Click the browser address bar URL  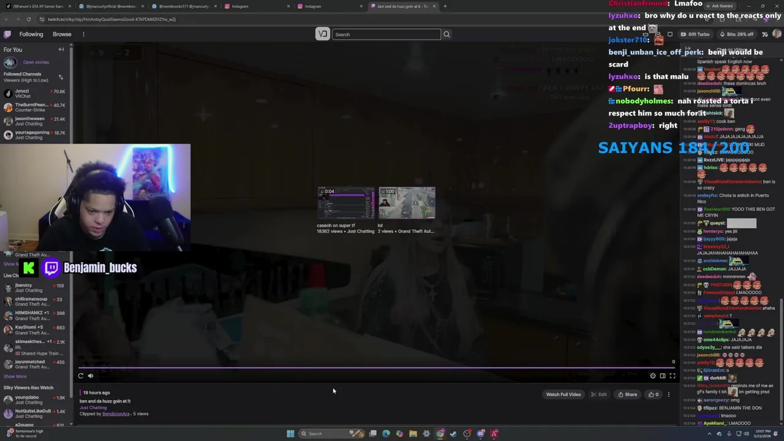[111, 19]
